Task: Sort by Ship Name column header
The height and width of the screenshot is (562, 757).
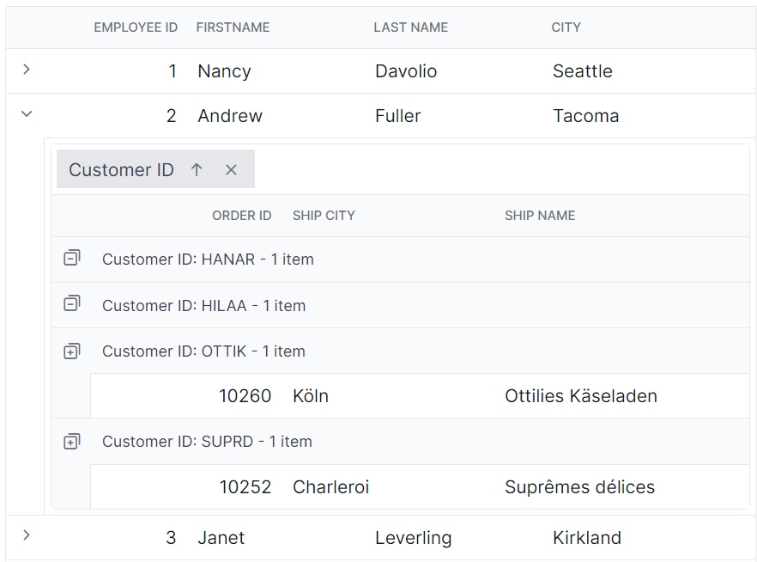Action: point(540,216)
